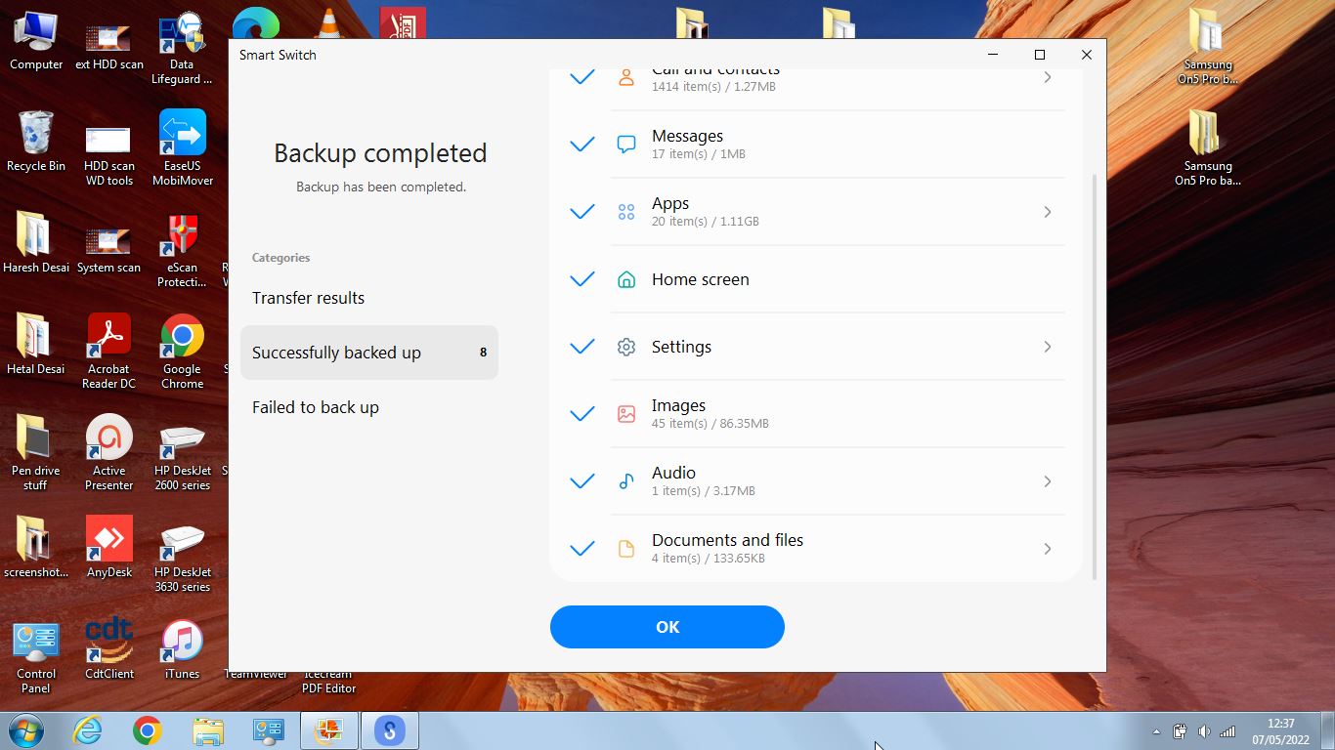Image resolution: width=1335 pixels, height=750 pixels.
Task: Open Windows Explorer folder in taskbar
Action: click(207, 730)
